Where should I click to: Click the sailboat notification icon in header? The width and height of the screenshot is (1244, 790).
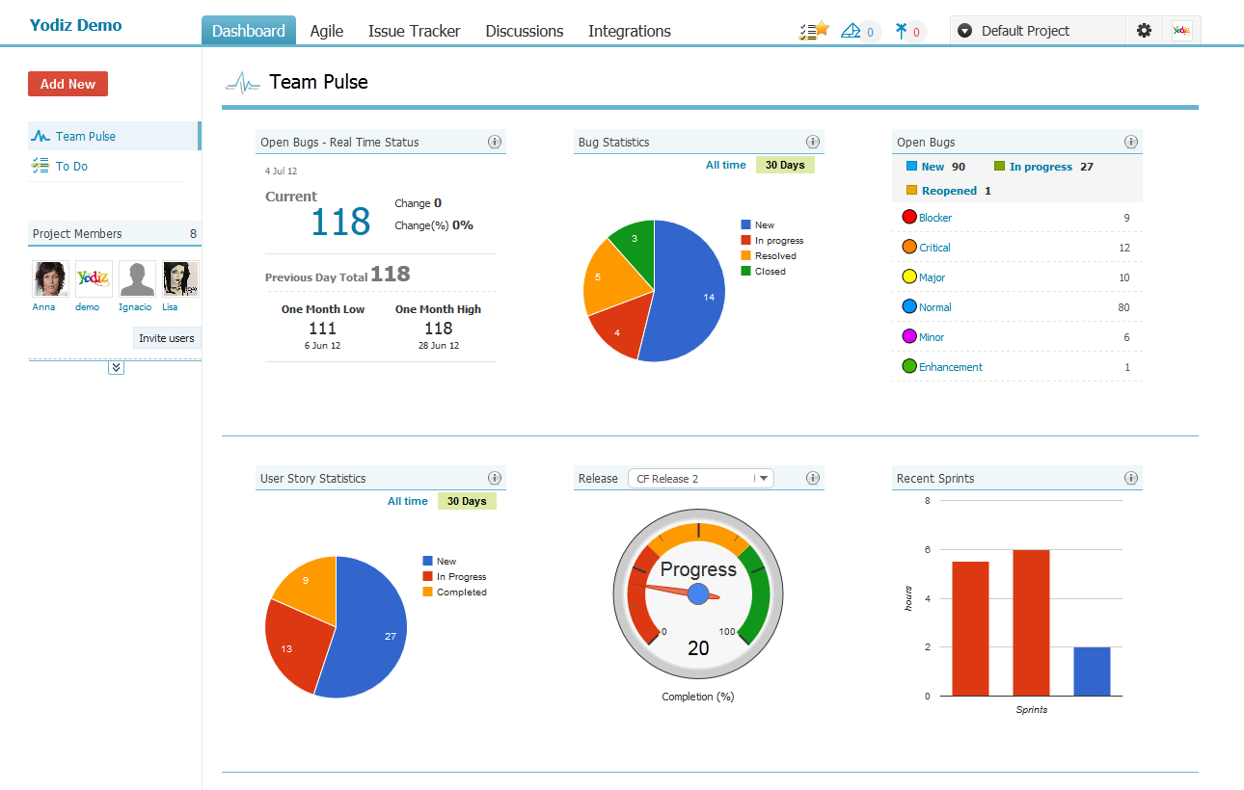[852, 31]
